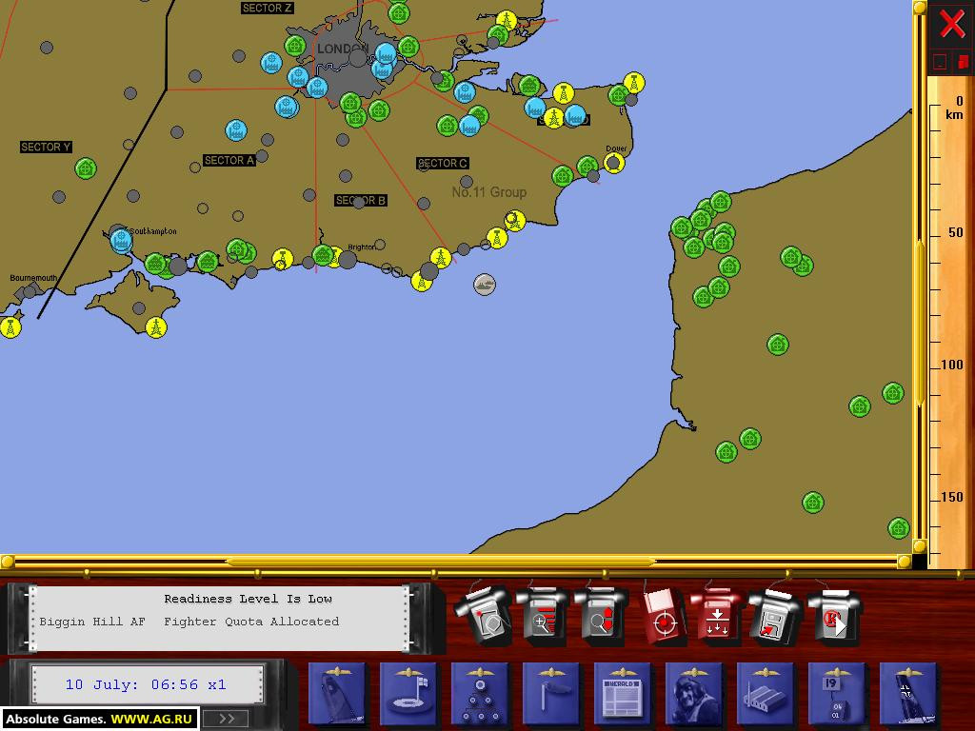Click the 100 km mark on scale ruler
This screenshot has height=731, width=975.
[951, 365]
